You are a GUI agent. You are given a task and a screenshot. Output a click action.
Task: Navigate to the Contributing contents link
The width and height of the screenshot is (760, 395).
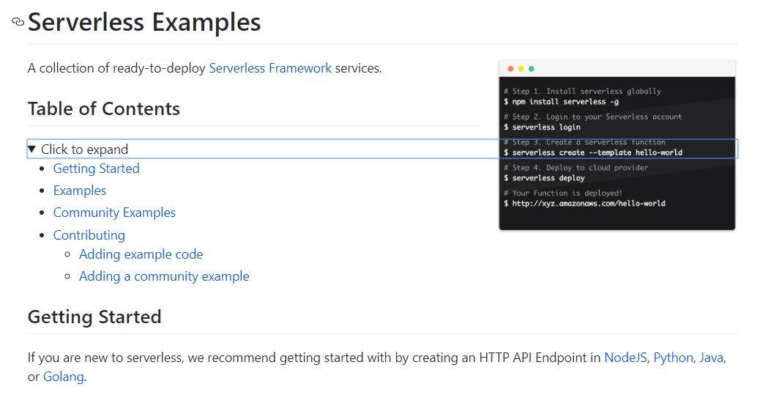[89, 235]
